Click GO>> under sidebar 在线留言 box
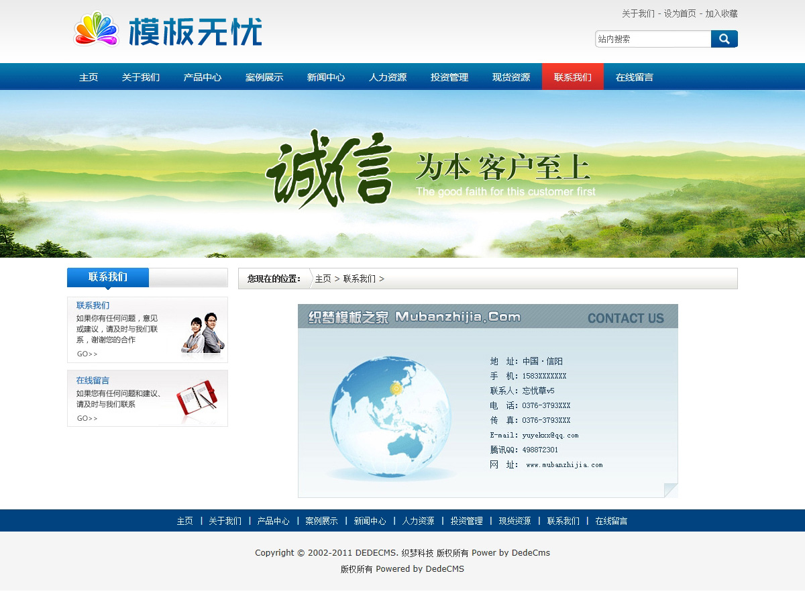805x602 pixels. pyautogui.click(x=87, y=418)
